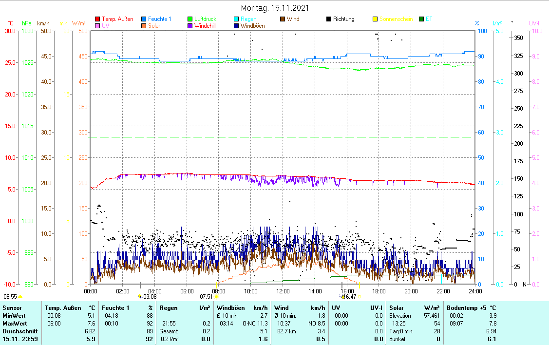Click the blue Feuchte 1 legend square
The image size is (549, 345).
coord(144,19)
